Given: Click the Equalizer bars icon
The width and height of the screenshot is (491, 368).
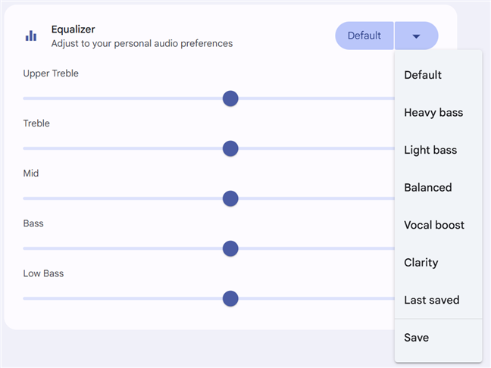Looking at the screenshot, I should click(x=31, y=36).
